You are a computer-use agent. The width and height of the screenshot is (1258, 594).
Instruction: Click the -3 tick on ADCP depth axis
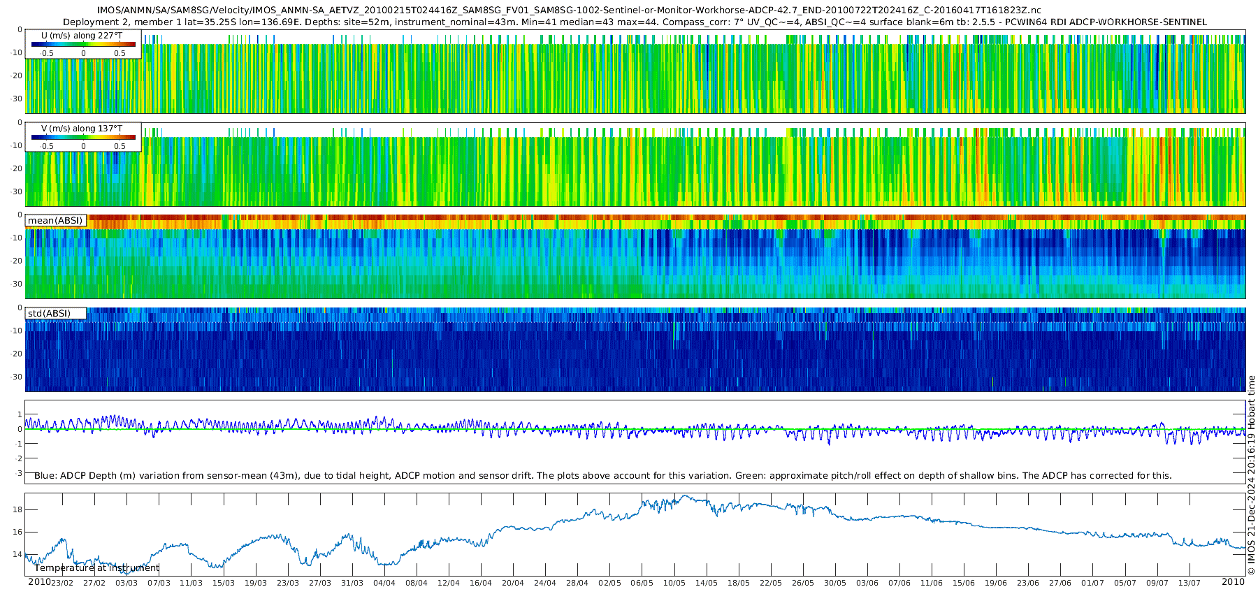[x=19, y=473]
